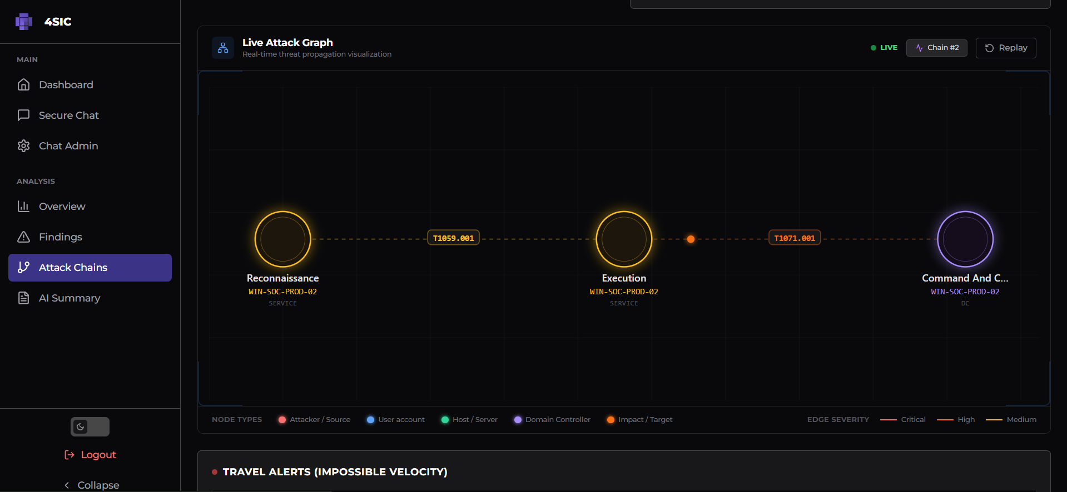Open Overview via its bar-chart icon
Image resolution: width=1067 pixels, height=492 pixels.
click(x=23, y=206)
